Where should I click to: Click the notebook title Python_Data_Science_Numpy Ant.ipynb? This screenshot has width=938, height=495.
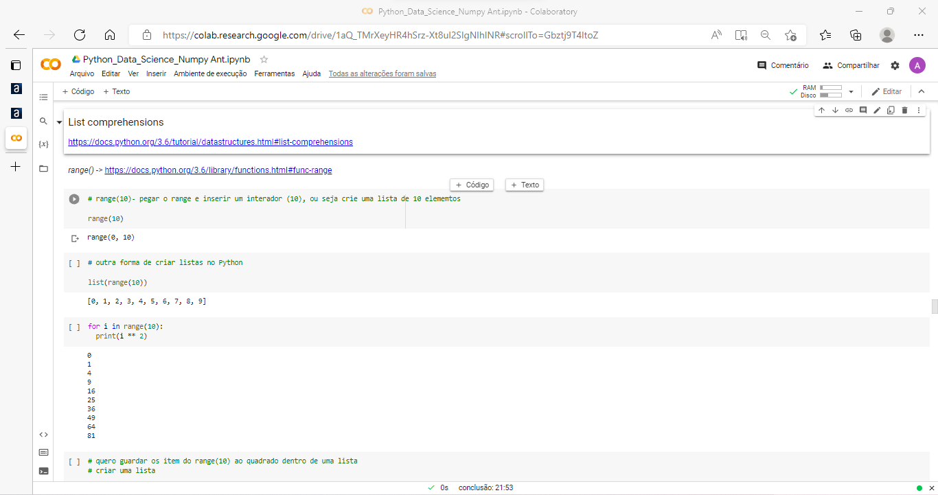[167, 59]
